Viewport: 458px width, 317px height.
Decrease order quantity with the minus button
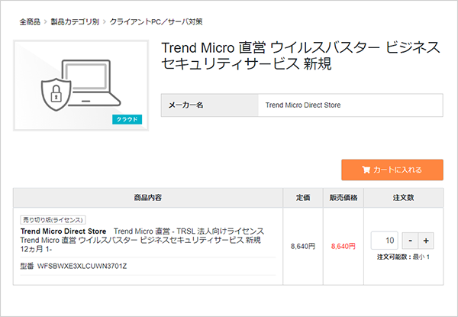click(x=410, y=241)
